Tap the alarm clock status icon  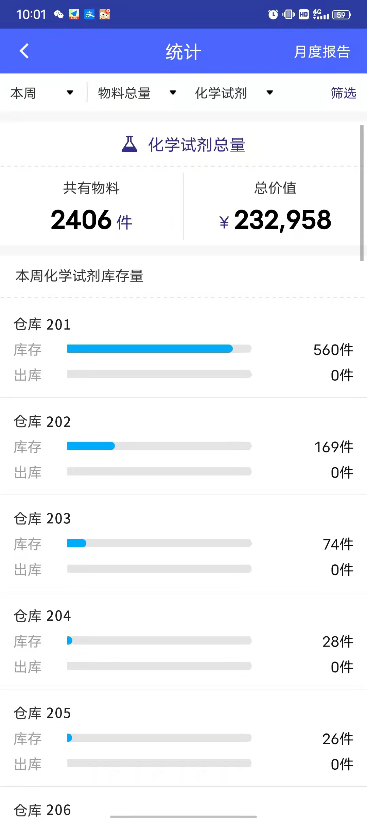pyautogui.click(x=273, y=14)
